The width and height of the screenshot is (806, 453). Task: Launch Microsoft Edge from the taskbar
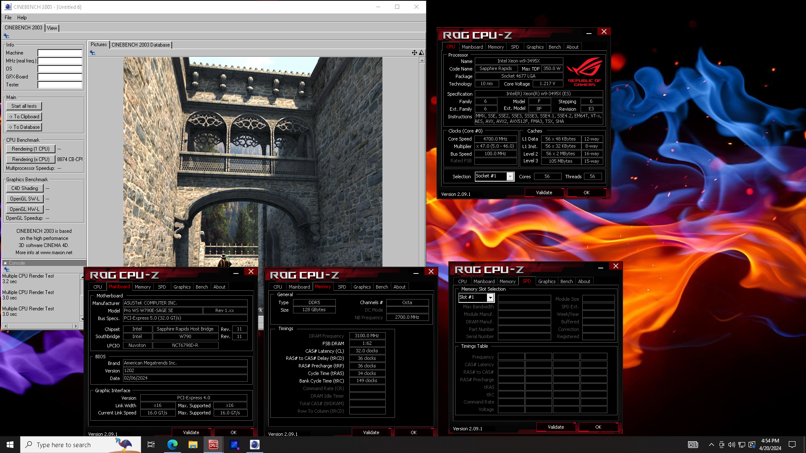pos(172,445)
